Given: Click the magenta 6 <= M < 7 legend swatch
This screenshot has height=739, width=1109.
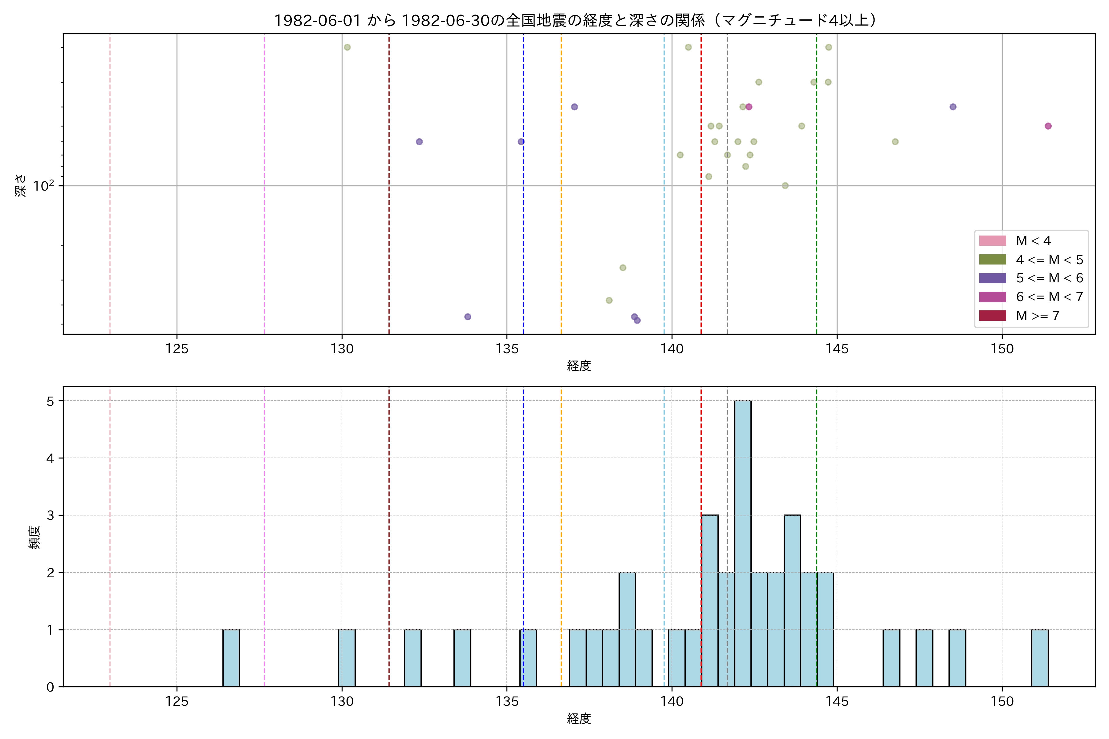Looking at the screenshot, I should [992, 297].
